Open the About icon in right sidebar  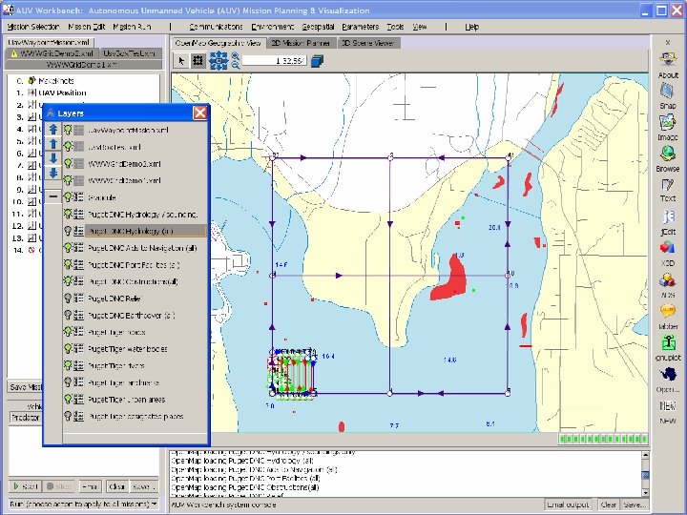[x=668, y=62]
